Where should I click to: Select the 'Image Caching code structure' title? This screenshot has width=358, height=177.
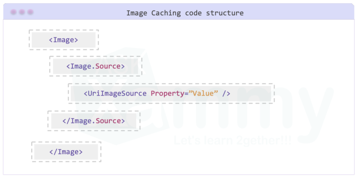185,13
